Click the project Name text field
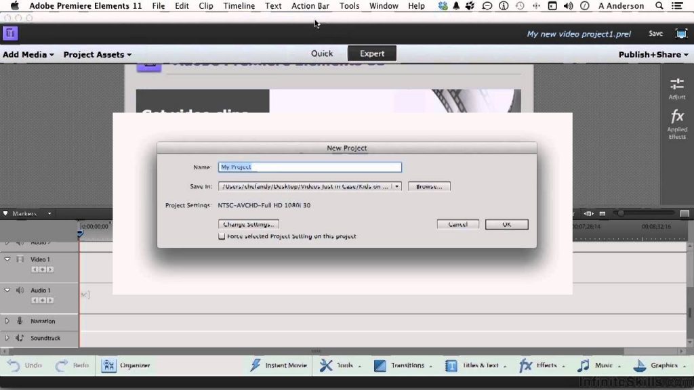This screenshot has width=694, height=390. (x=310, y=167)
